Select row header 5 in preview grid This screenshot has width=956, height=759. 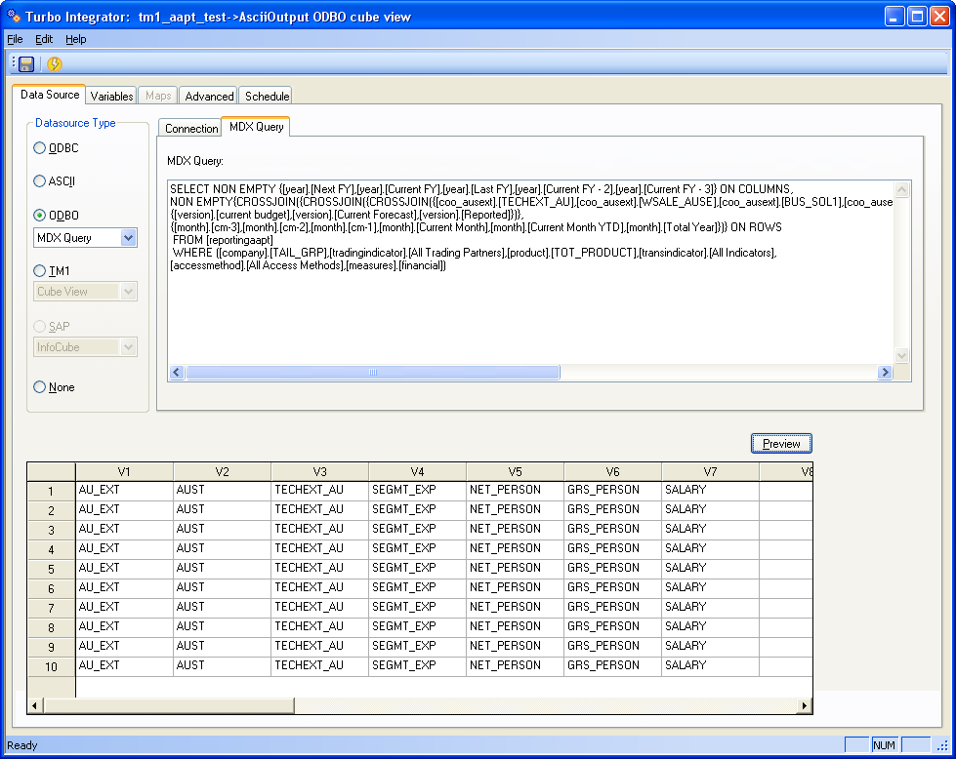tap(51, 569)
